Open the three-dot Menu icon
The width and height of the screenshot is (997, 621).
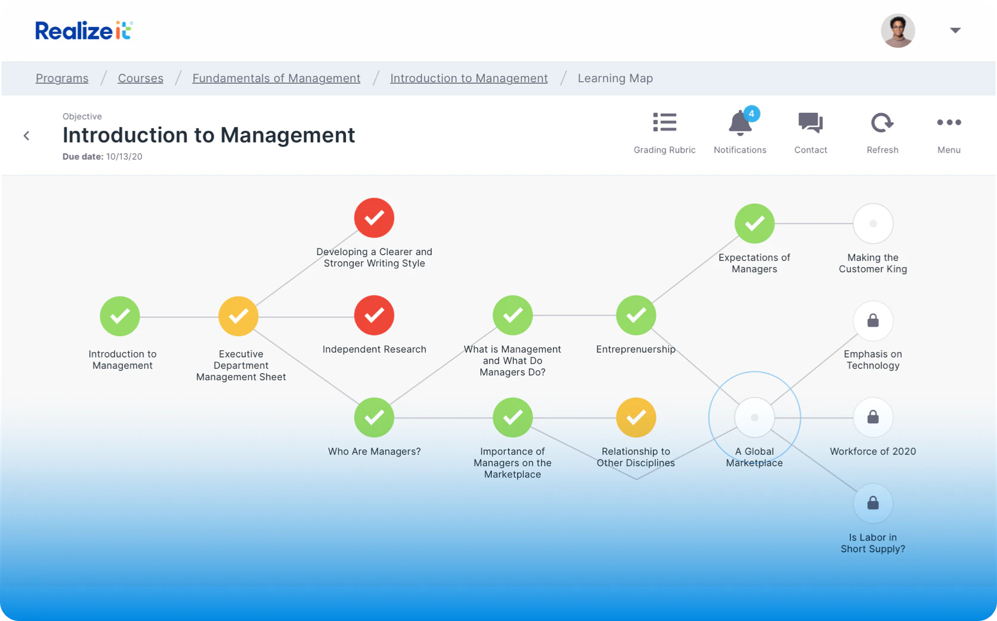point(949,123)
